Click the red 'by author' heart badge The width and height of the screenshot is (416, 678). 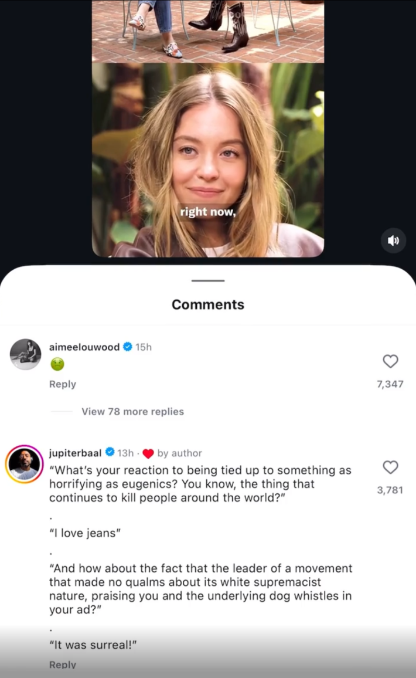149,452
